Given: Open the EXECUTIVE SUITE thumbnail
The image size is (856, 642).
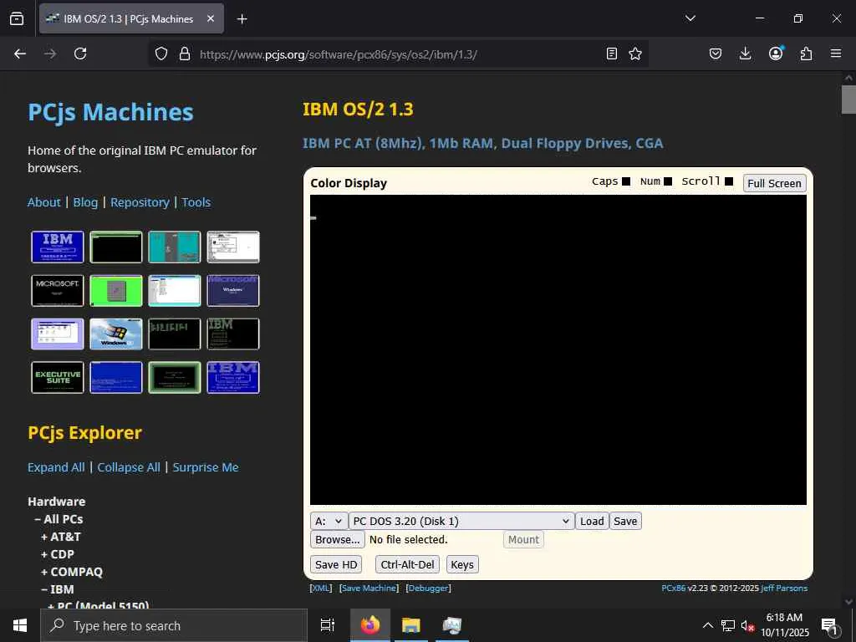Looking at the screenshot, I should (x=58, y=377).
